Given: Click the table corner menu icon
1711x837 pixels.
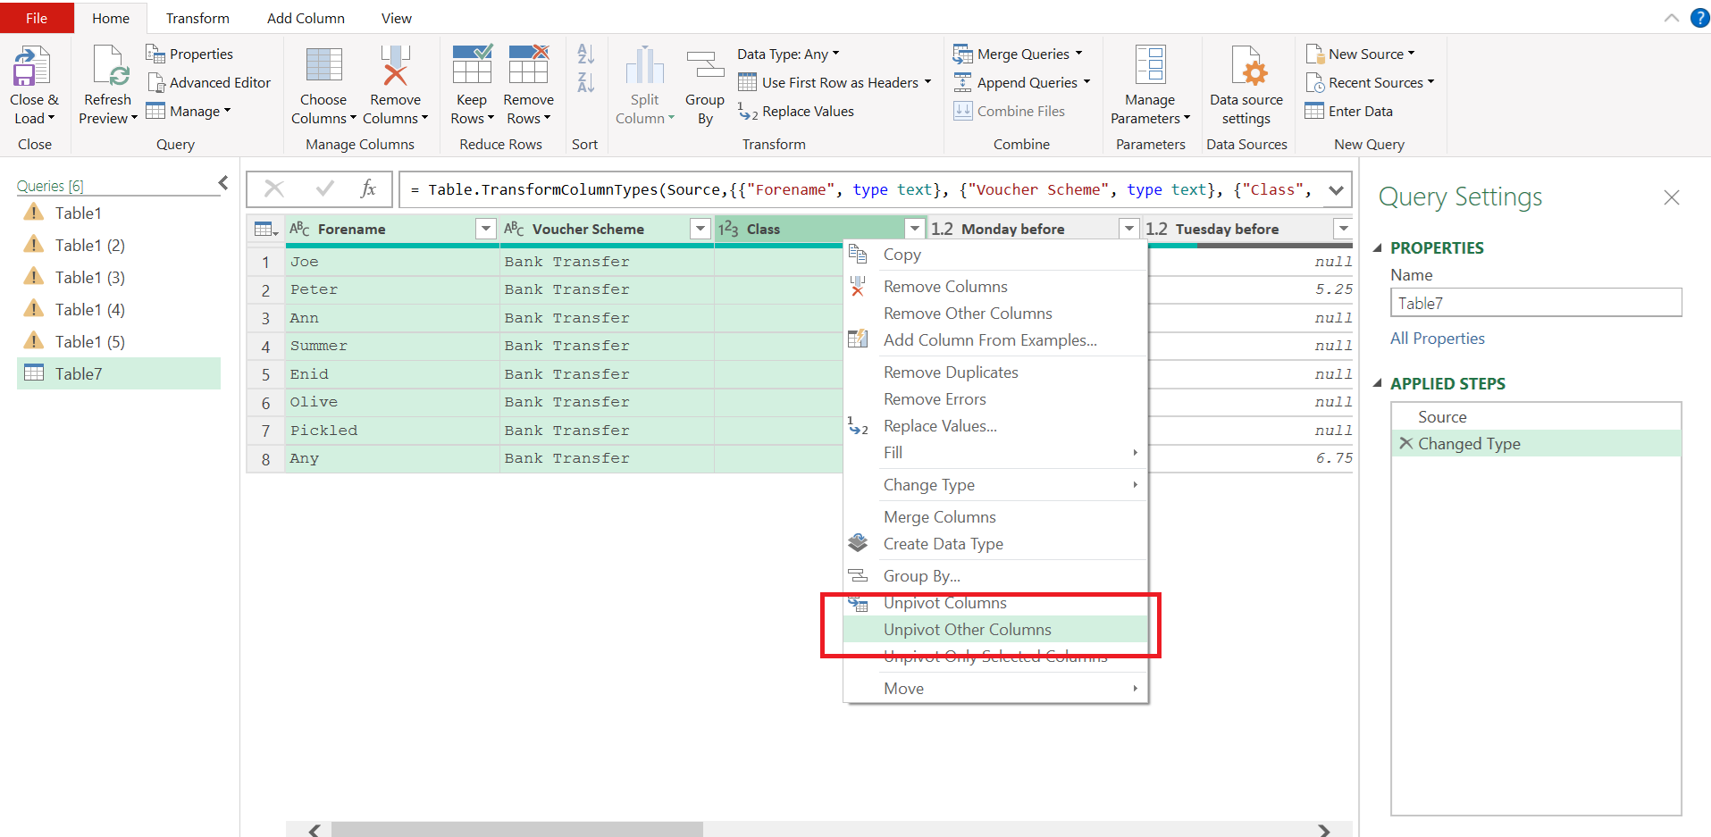Looking at the screenshot, I should click(266, 230).
